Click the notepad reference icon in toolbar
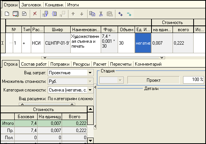The height and width of the screenshot is (144, 206). (16, 14)
